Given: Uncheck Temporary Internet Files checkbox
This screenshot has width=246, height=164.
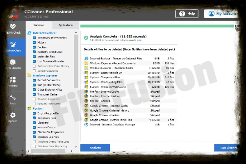Looking at the screenshot, I should point(34,38).
